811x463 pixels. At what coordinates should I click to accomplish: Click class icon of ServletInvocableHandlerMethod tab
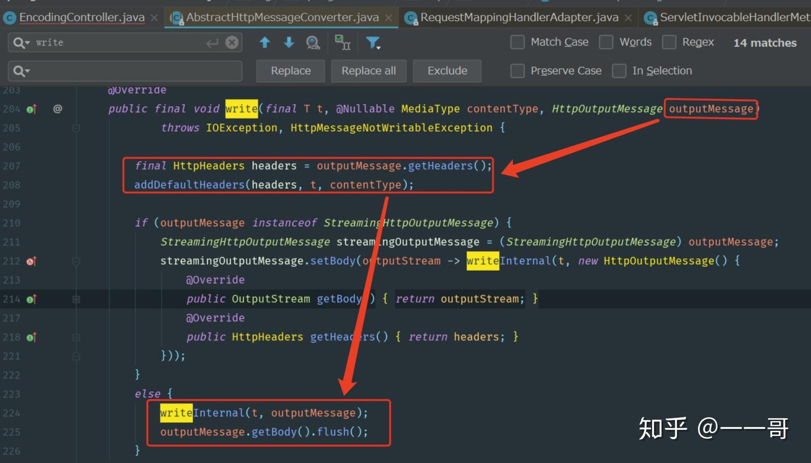point(650,18)
